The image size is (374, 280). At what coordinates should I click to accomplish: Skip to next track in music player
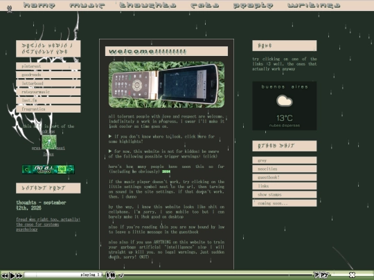tap(19, 276)
